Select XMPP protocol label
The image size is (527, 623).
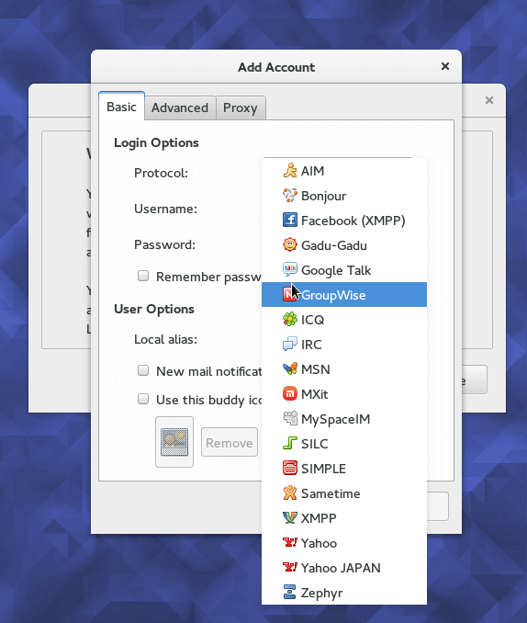click(x=319, y=518)
